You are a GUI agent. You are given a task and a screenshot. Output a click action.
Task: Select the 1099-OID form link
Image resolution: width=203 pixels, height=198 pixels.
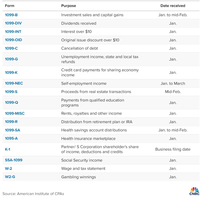point(13,40)
